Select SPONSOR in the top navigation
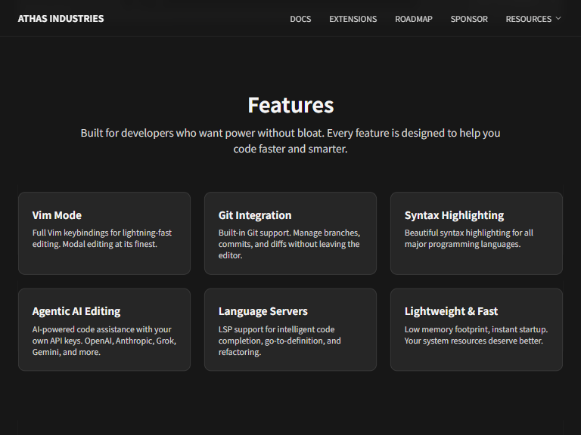The width and height of the screenshot is (581, 435). coord(469,19)
